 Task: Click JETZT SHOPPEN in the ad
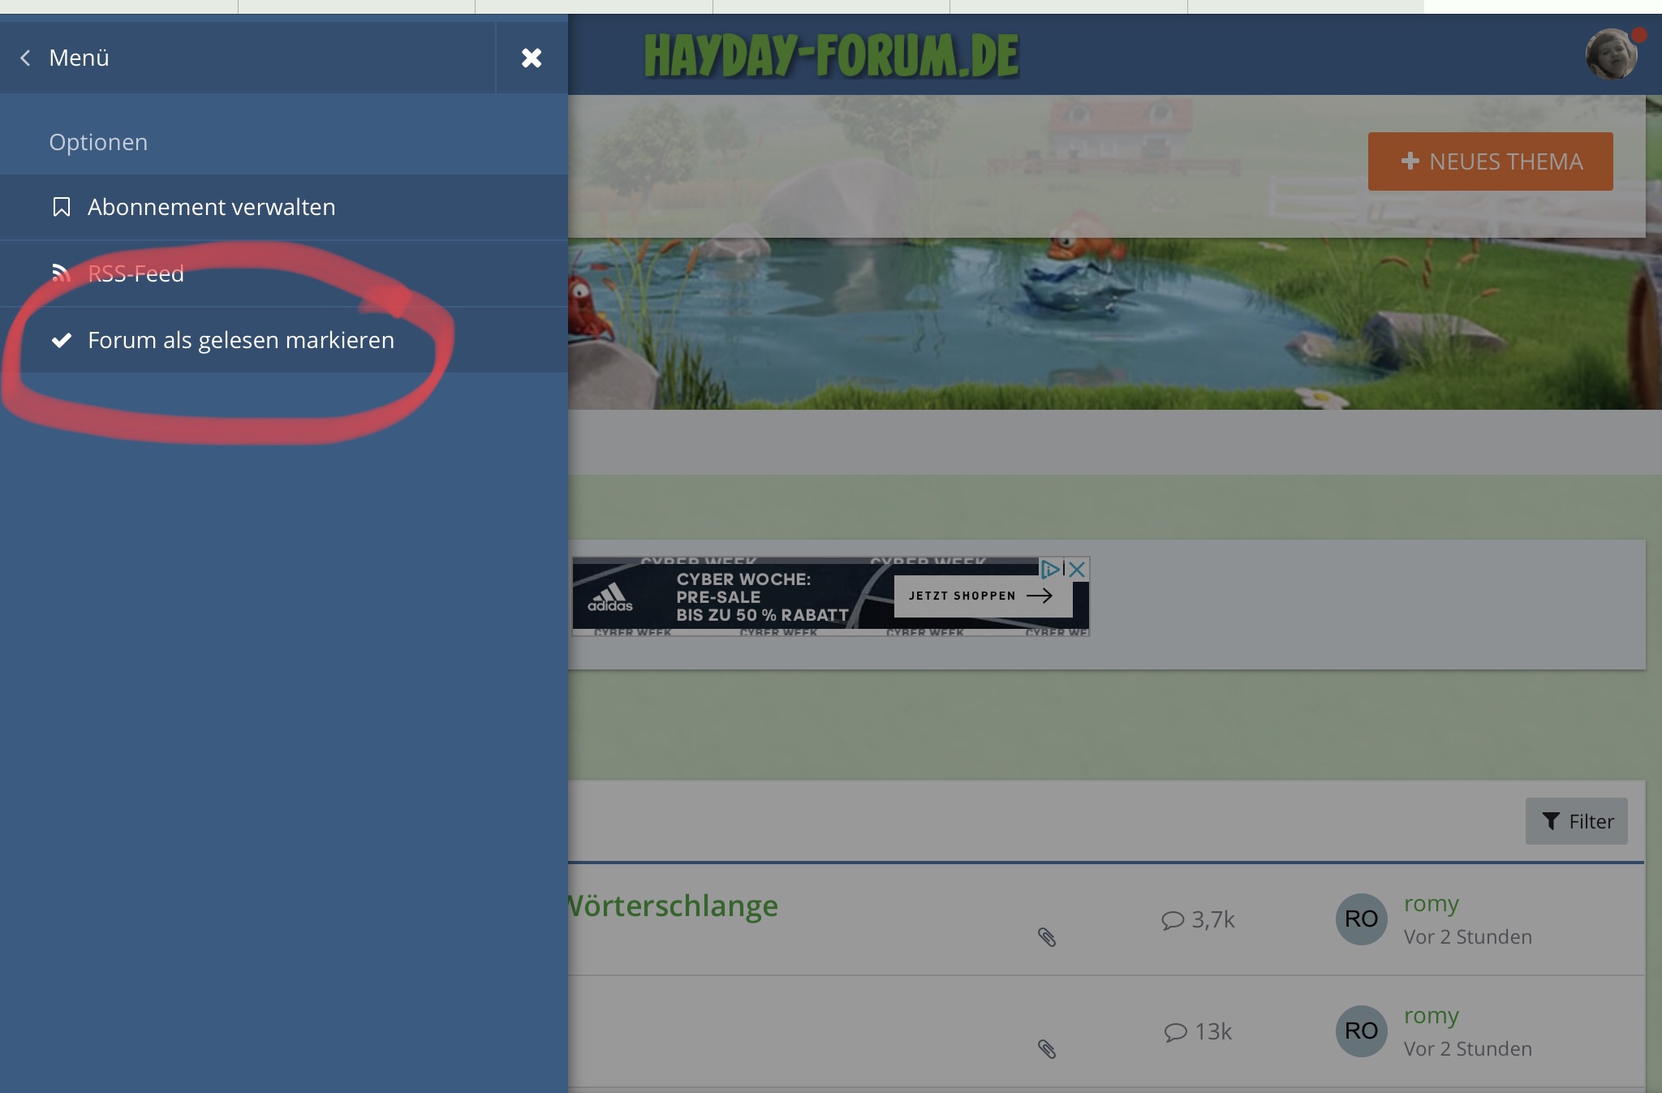coord(980,596)
